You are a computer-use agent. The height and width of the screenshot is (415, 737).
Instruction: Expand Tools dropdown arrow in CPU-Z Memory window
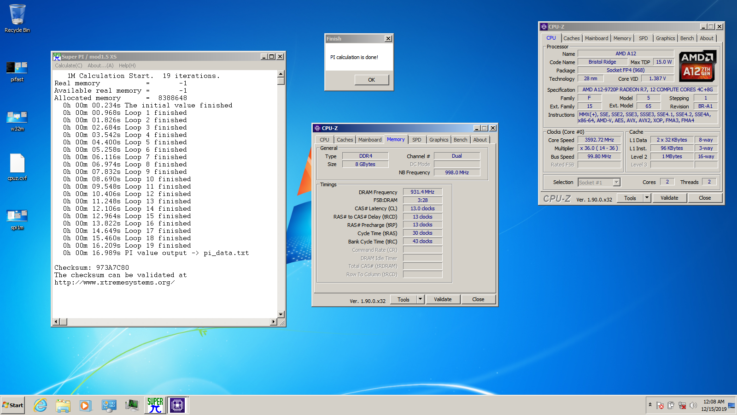coord(420,300)
